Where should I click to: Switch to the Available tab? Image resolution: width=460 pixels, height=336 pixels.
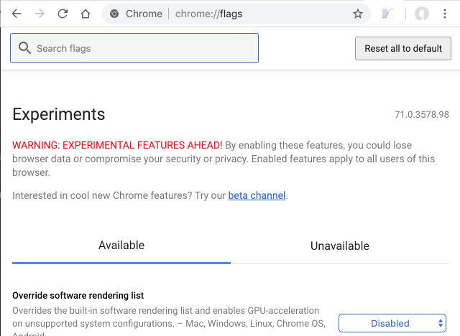[121, 246]
